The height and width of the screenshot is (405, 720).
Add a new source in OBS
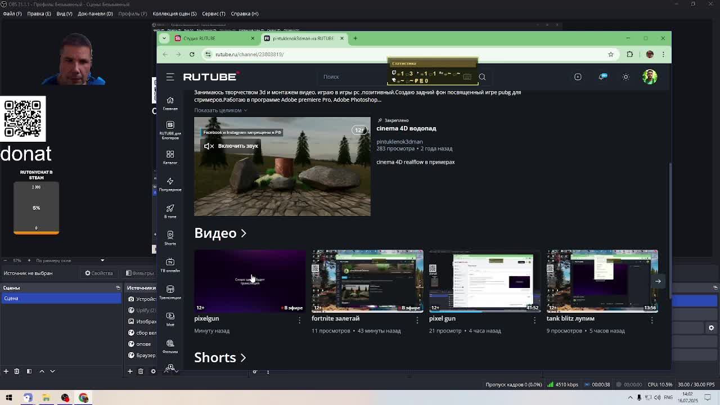click(130, 371)
